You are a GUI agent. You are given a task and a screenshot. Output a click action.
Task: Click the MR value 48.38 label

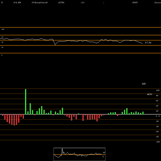tap(149, 94)
